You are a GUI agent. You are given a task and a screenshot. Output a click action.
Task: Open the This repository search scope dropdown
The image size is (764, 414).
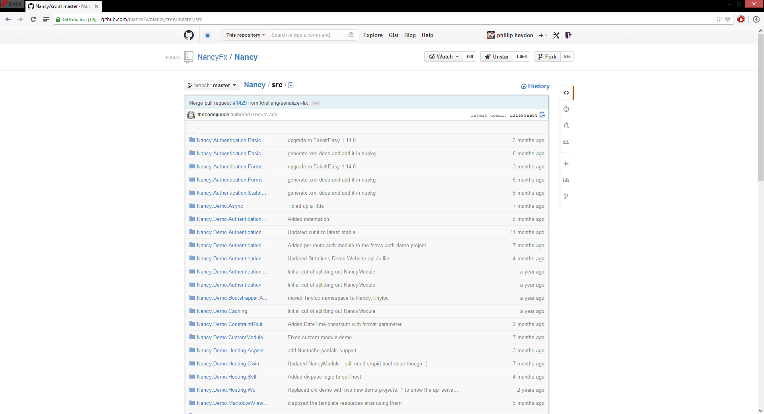coord(246,35)
